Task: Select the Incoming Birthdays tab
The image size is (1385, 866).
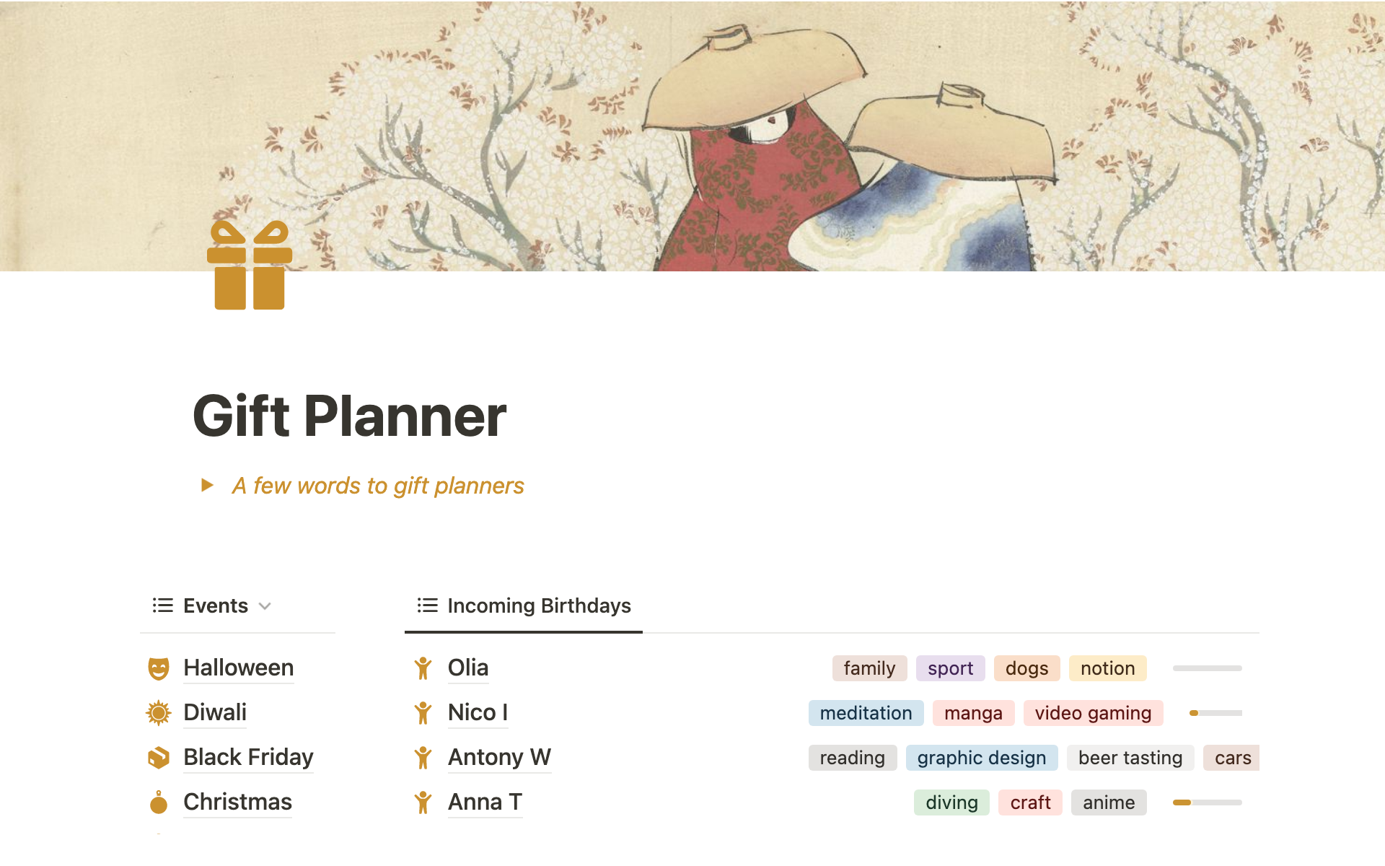Action: pos(524,605)
